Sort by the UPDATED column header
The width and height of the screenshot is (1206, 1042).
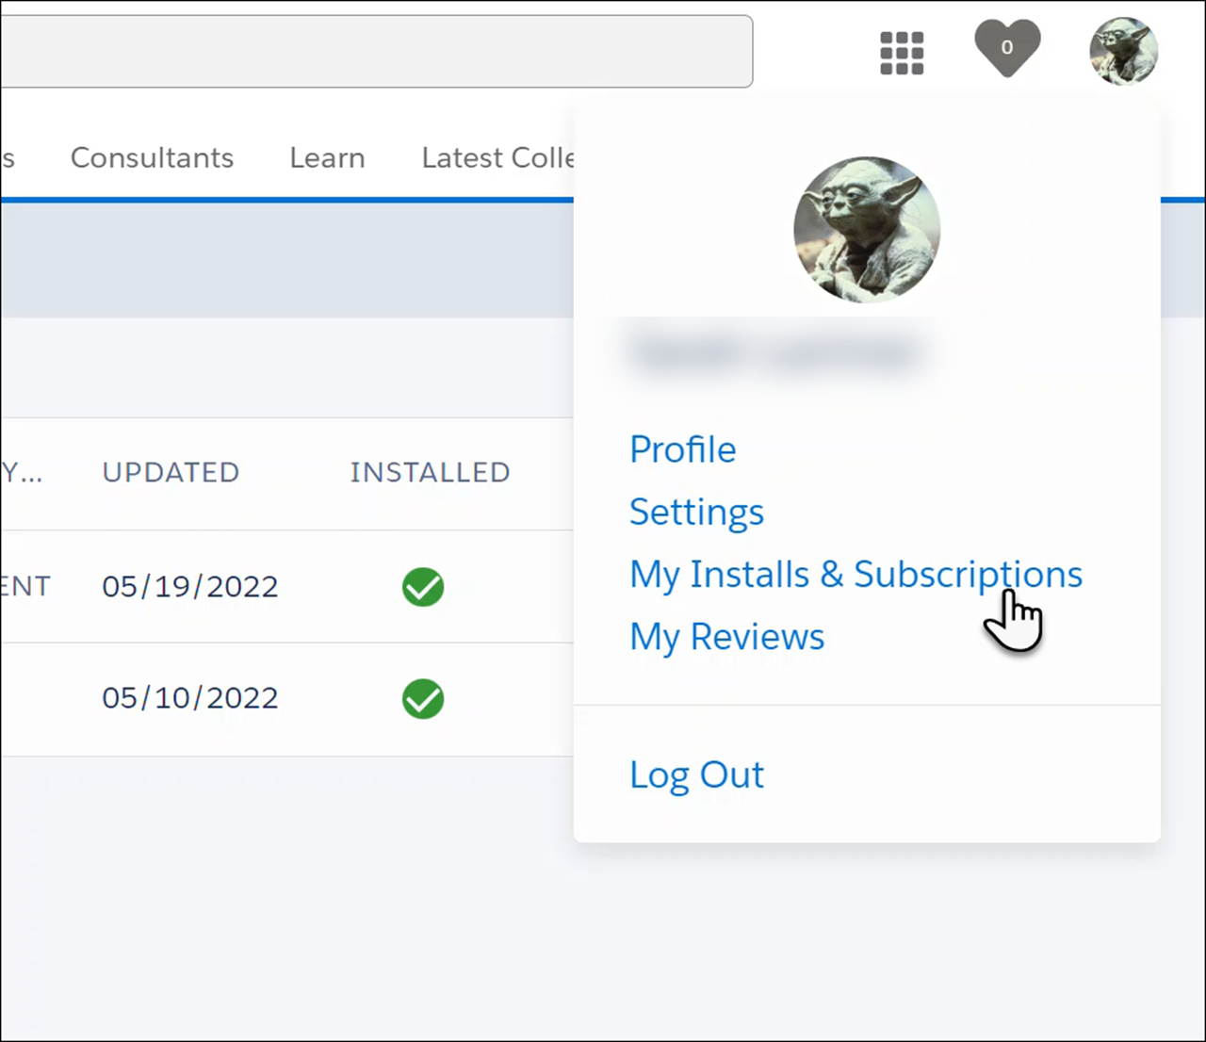point(171,472)
